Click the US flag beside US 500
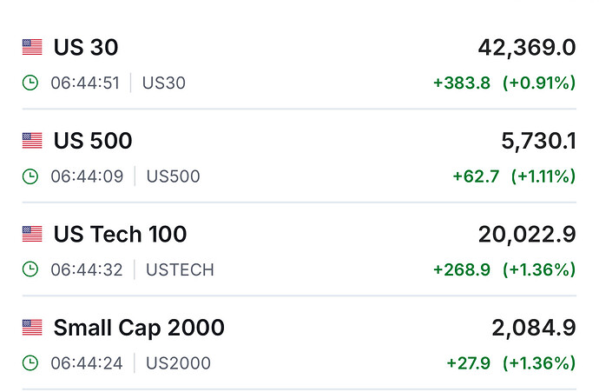Screen dimensions: 599x392 coord(32,140)
